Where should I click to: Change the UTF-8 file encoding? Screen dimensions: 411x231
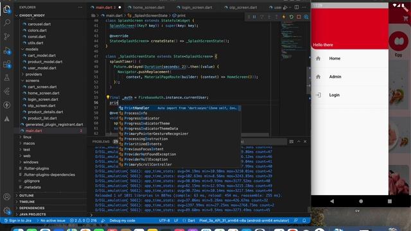164,221
